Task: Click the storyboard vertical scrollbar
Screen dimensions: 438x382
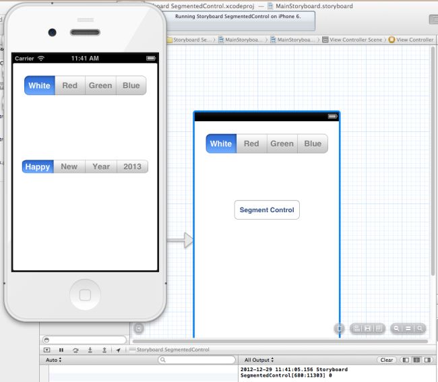Action: (433, 160)
